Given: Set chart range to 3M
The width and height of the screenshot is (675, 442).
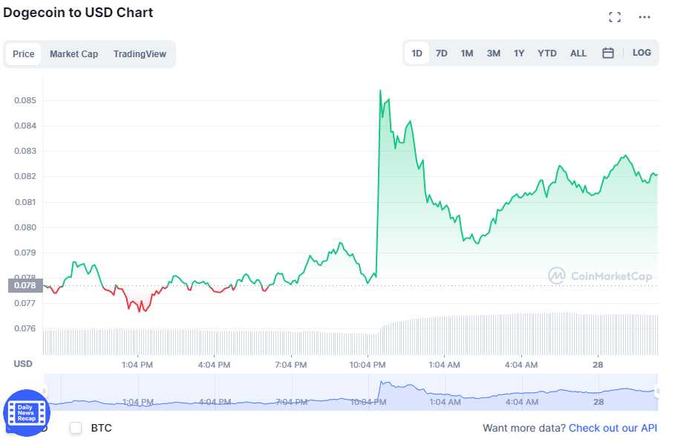Looking at the screenshot, I should [493, 53].
